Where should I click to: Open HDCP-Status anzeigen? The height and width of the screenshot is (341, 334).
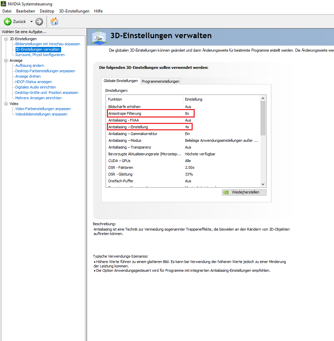[x=33, y=82]
